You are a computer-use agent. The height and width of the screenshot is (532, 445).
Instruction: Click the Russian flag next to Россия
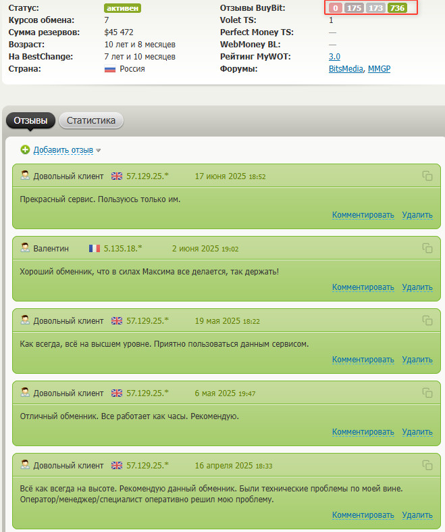110,69
